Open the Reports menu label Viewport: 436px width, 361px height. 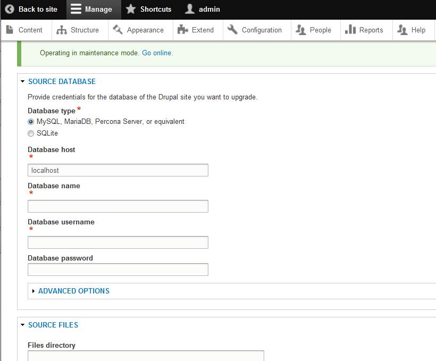[371, 30]
